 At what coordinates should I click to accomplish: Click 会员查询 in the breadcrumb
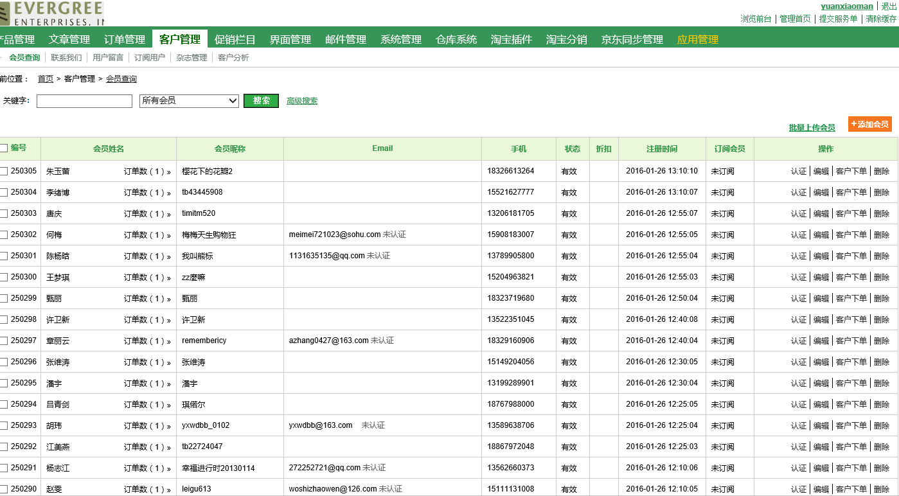pos(121,79)
